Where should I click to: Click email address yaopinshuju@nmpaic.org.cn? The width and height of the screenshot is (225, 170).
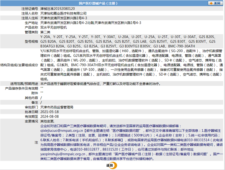[63, 154]
